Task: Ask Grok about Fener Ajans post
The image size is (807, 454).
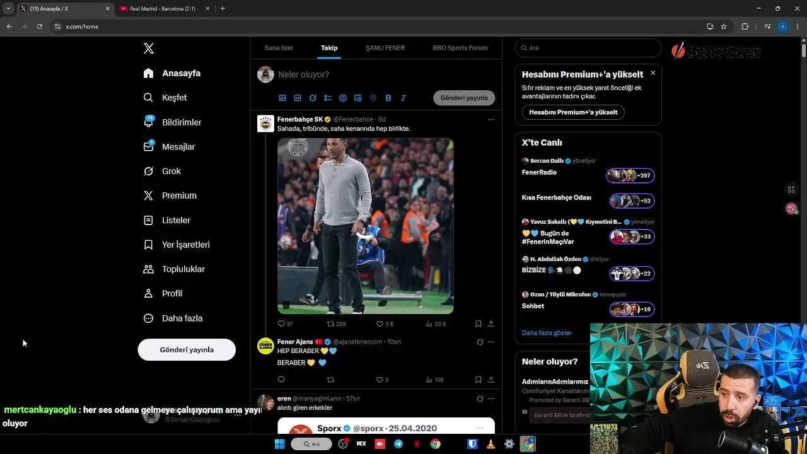Action: pos(480,342)
